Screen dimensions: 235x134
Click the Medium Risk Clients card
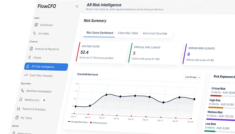(209, 54)
